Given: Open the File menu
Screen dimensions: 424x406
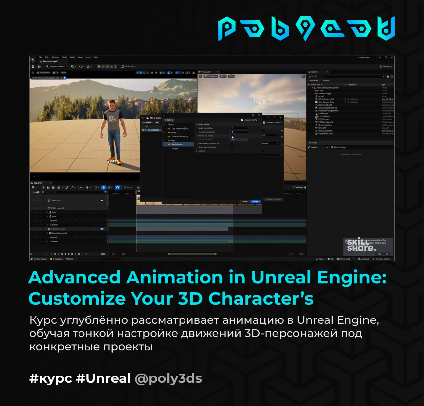Looking at the screenshot, I should click(41, 57).
